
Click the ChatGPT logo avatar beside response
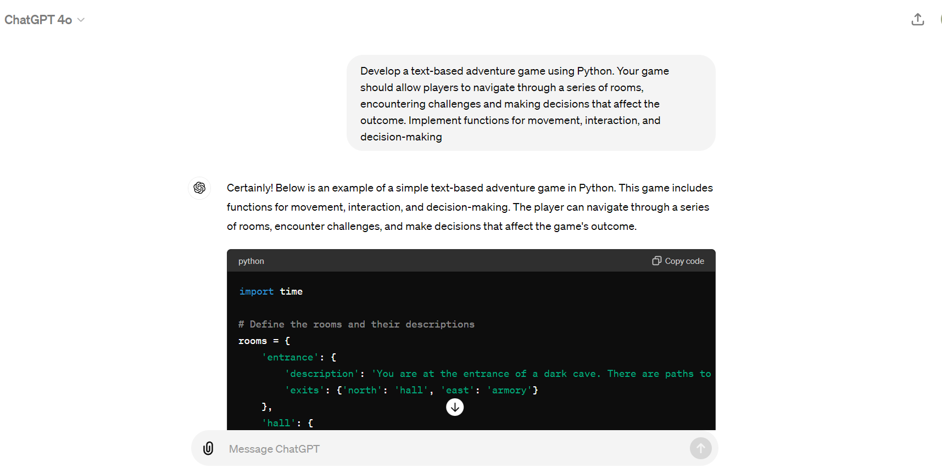199,188
